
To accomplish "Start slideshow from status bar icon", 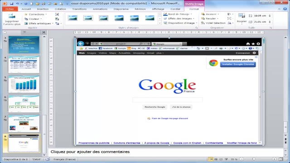I will 226,159.
